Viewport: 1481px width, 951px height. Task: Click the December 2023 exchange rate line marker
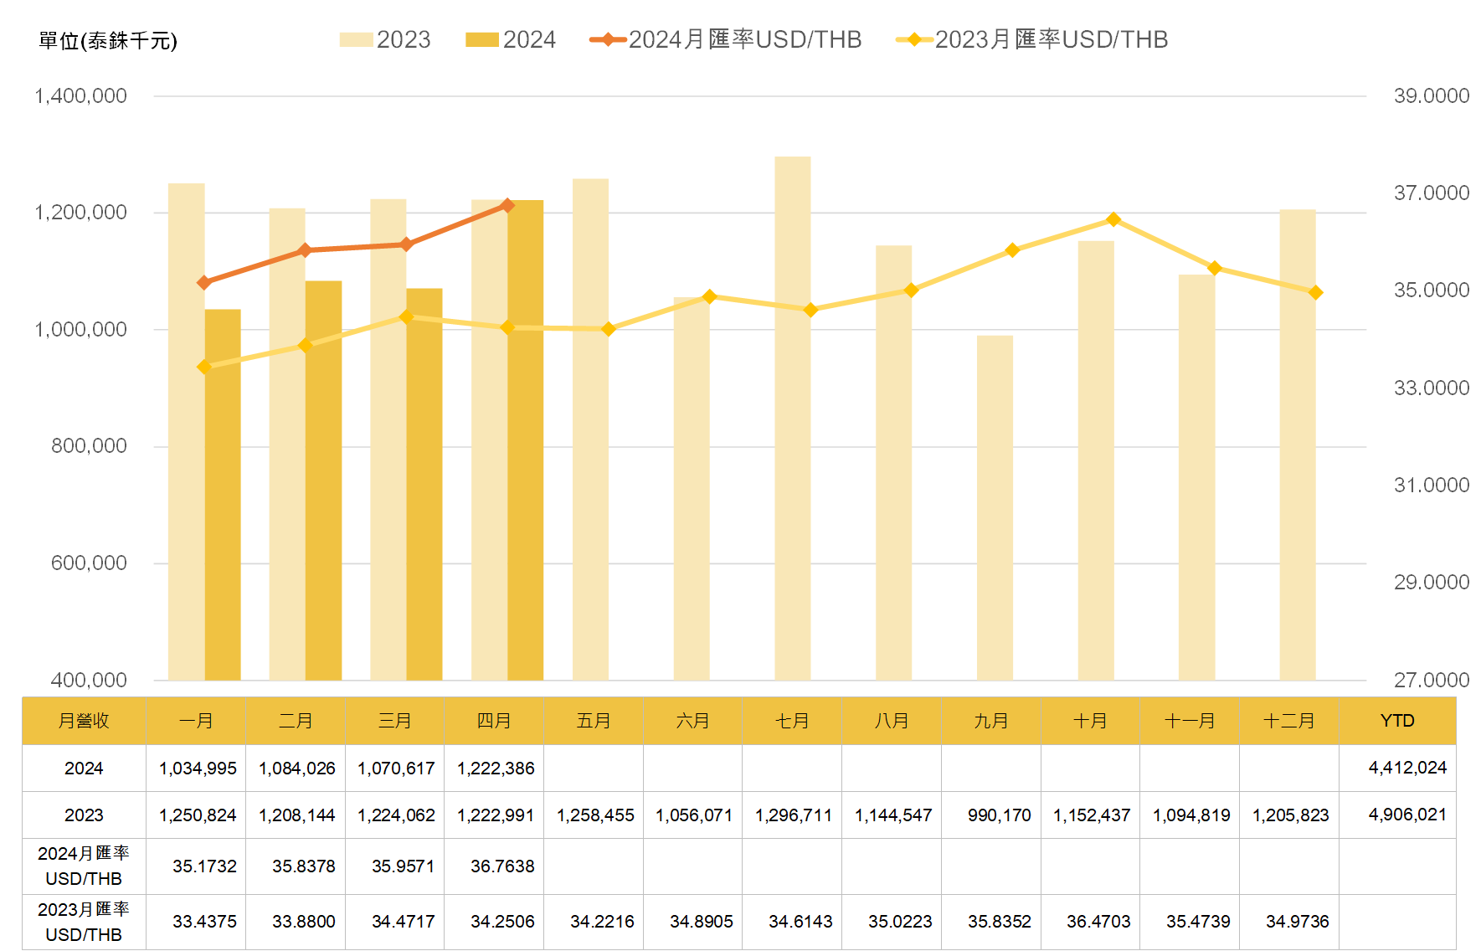point(1315,292)
